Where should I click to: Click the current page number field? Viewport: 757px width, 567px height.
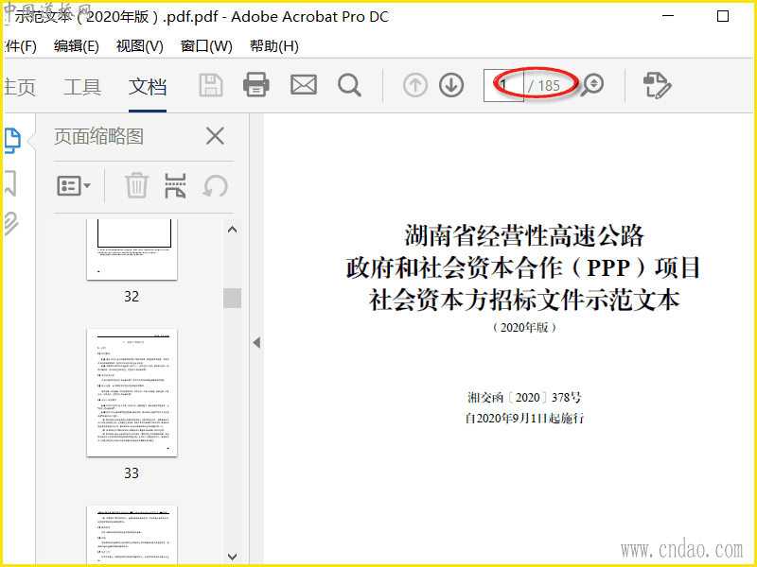[503, 85]
